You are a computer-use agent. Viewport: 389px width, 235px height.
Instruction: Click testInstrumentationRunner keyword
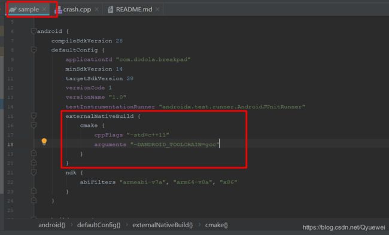110,106
